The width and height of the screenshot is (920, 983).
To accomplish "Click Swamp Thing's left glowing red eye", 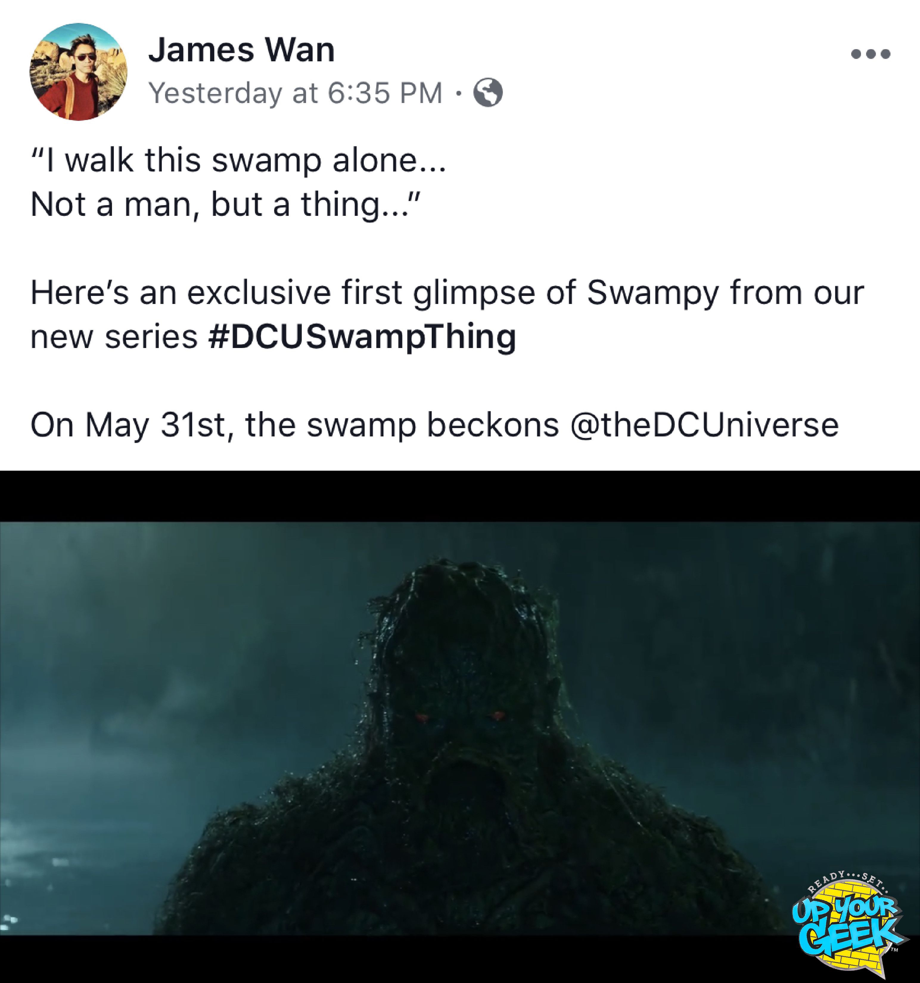I will click(x=422, y=717).
